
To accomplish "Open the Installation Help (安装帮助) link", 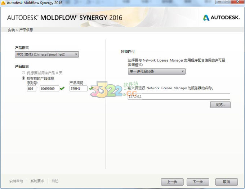I will (x=16, y=181).
